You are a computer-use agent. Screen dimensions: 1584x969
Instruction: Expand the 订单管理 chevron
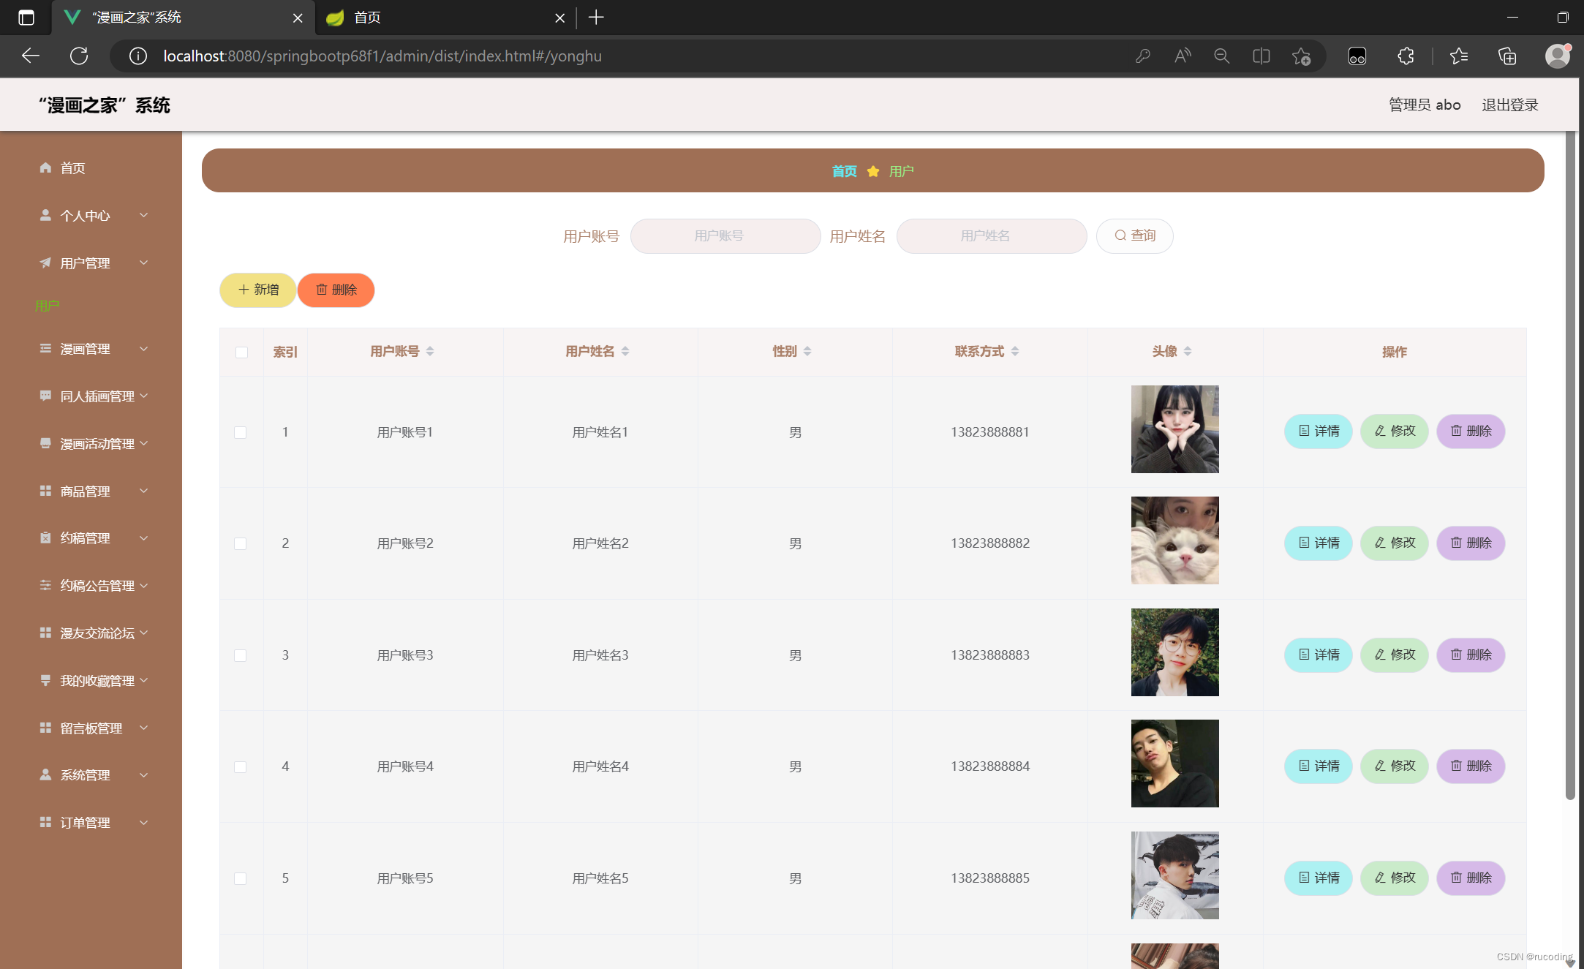(144, 823)
